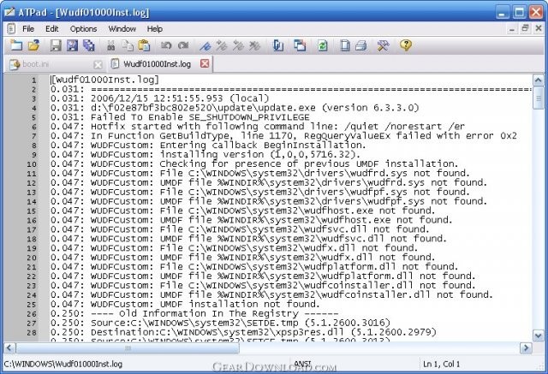This screenshot has height=374, width=548.
Task: Minimize the inner document window
Action: click(x=512, y=28)
